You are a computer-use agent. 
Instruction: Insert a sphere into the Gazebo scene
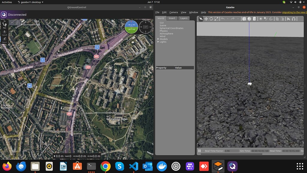tap(250, 19)
